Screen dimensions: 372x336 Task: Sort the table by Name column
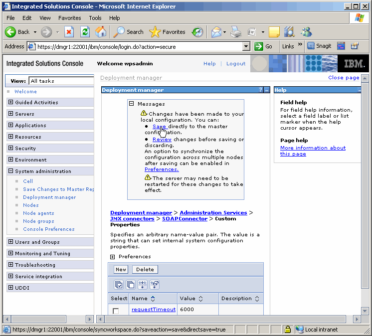point(153,299)
